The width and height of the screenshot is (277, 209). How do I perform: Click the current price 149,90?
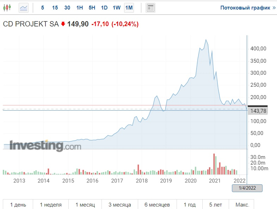pyautogui.click(x=78, y=24)
